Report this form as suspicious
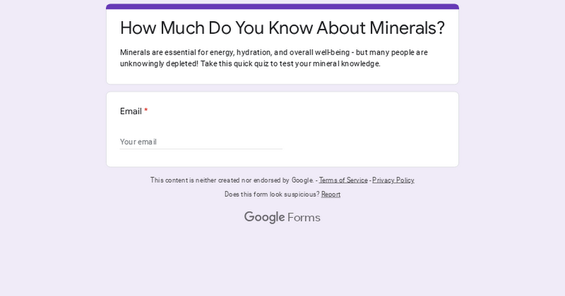Screen dimensions: 565x296 point(331,194)
